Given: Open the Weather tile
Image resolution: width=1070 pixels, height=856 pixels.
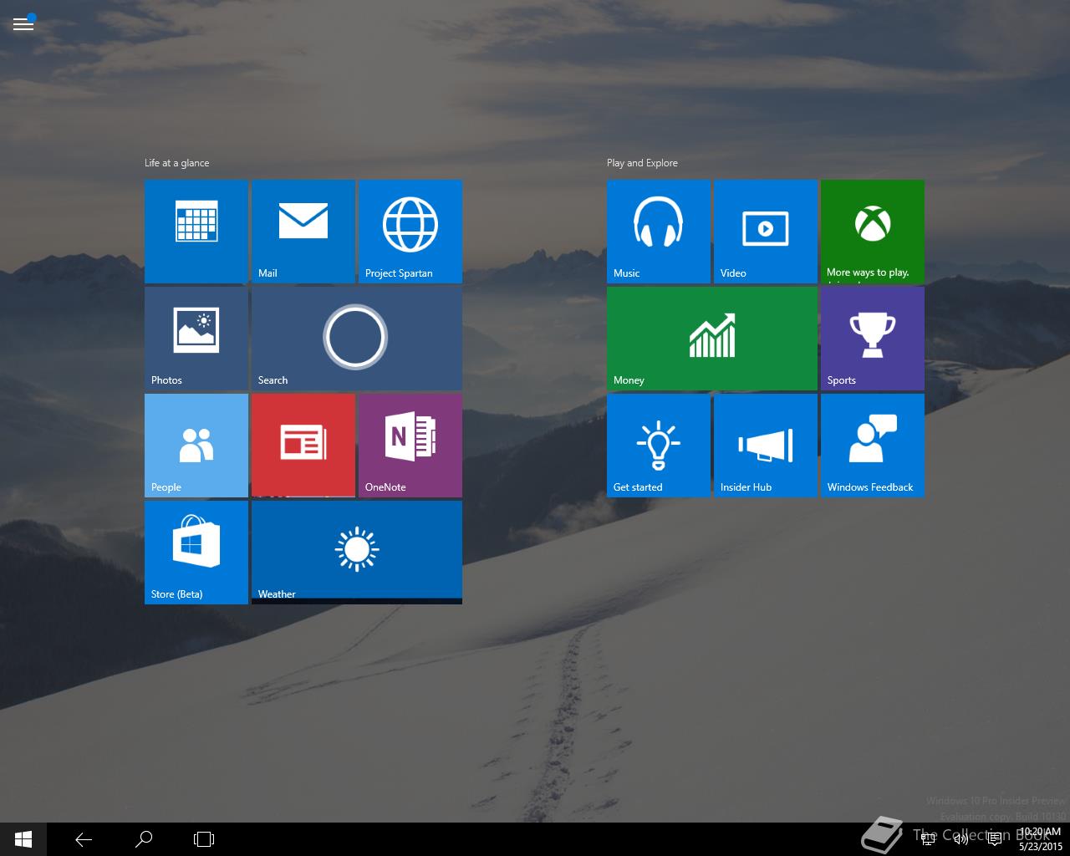Looking at the screenshot, I should coord(357,553).
